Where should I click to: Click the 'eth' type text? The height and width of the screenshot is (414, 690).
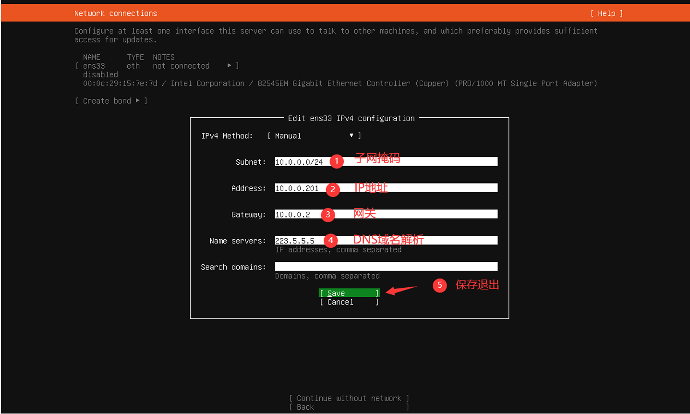[133, 66]
